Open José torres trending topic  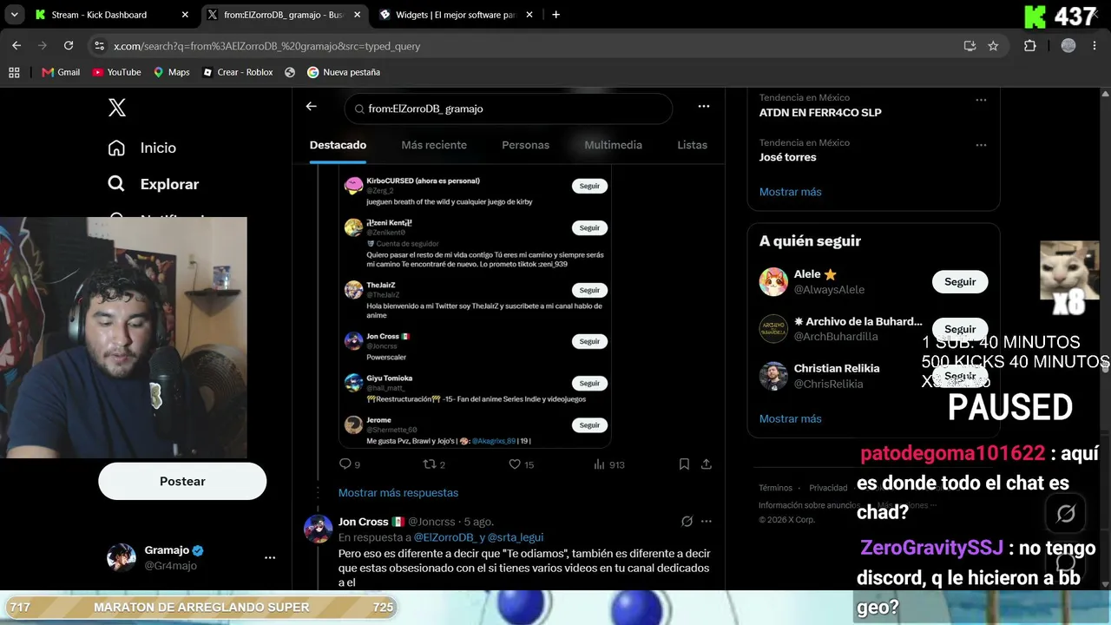point(787,157)
